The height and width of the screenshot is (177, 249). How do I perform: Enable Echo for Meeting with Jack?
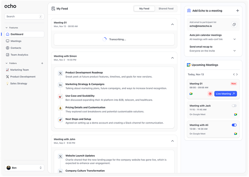click(234, 106)
